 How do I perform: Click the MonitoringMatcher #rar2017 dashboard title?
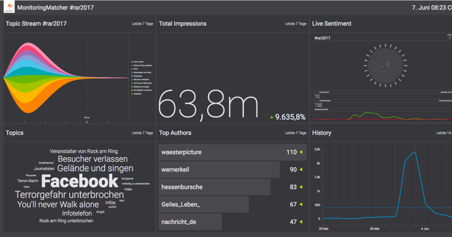[x=55, y=8]
